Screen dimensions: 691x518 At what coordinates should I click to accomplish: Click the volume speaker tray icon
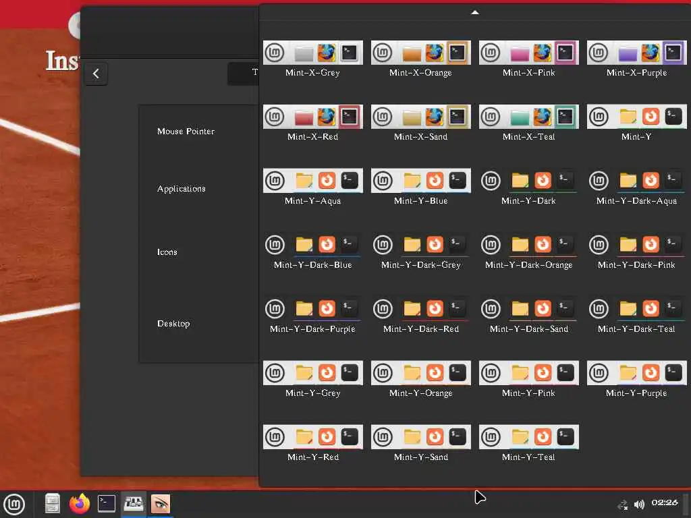639,504
